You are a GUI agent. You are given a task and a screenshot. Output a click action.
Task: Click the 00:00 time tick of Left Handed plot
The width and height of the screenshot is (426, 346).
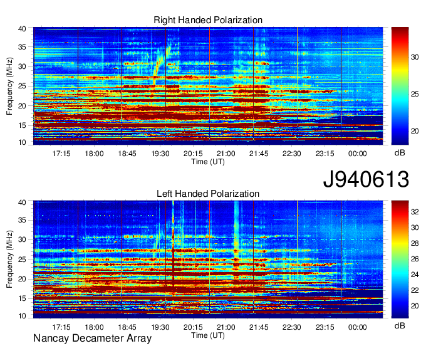[x=357, y=327]
